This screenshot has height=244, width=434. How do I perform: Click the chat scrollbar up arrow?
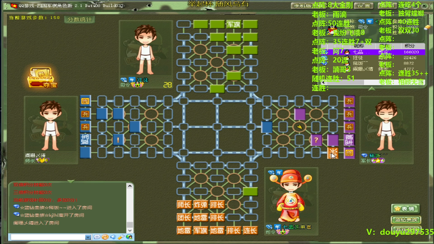pyautogui.click(x=130, y=186)
